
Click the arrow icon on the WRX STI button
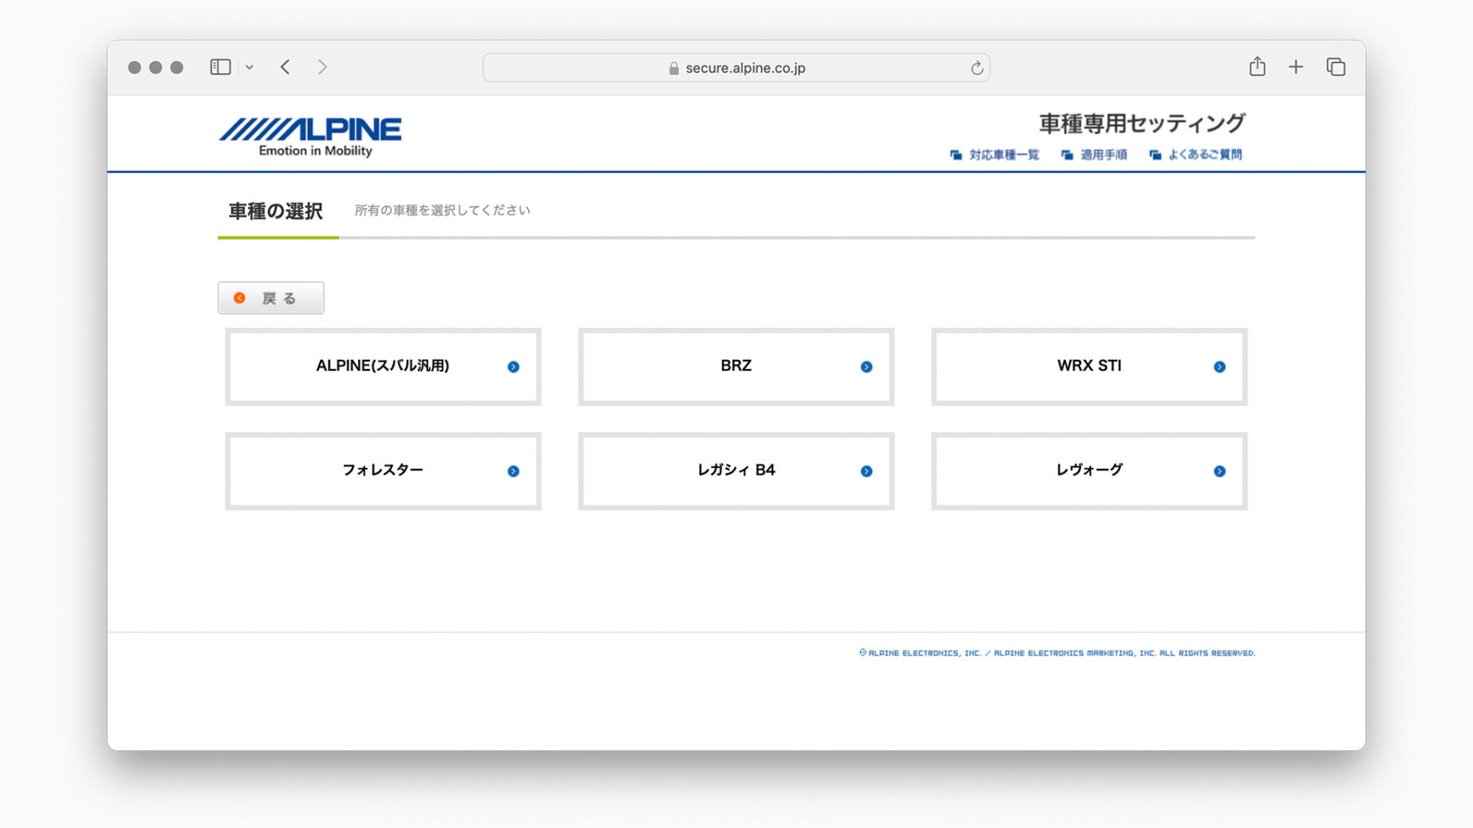(1220, 367)
